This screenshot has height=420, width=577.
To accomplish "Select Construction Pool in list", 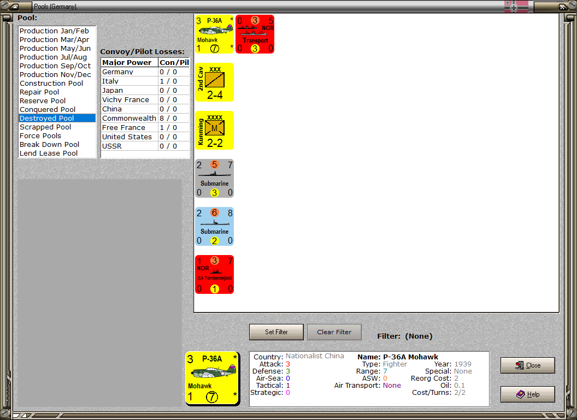I will [x=57, y=84].
